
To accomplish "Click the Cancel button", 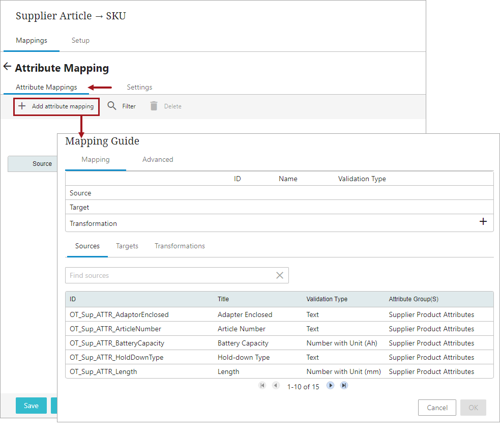I will [437, 408].
